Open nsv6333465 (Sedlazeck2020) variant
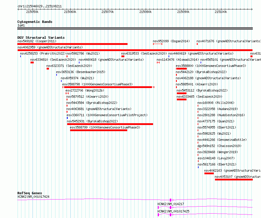Image resolution: width=261 pixels, height=218 pixels. pyautogui.click(x=199, y=97)
